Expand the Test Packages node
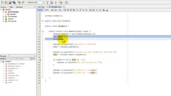 [3, 17]
